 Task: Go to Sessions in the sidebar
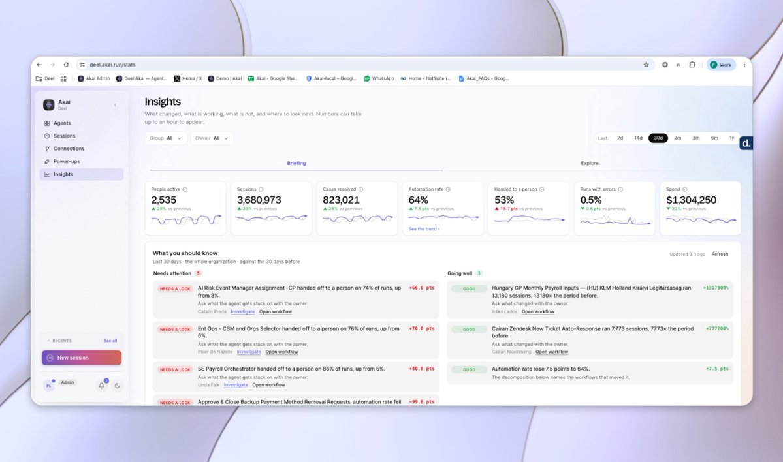tap(82, 136)
